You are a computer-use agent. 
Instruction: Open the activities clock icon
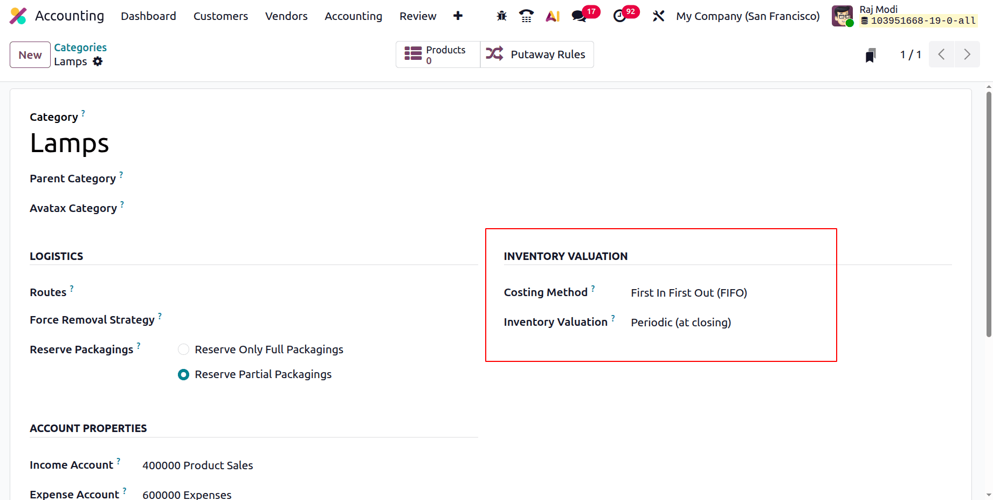(x=619, y=16)
